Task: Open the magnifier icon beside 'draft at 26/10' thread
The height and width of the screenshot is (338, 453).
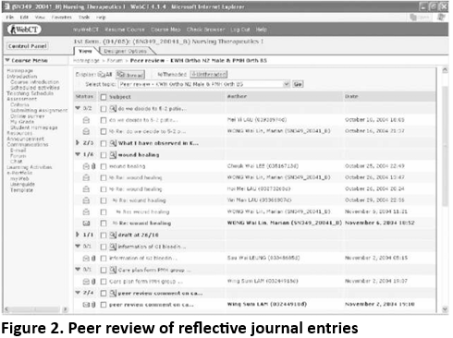Action: pyautogui.click(x=113, y=235)
